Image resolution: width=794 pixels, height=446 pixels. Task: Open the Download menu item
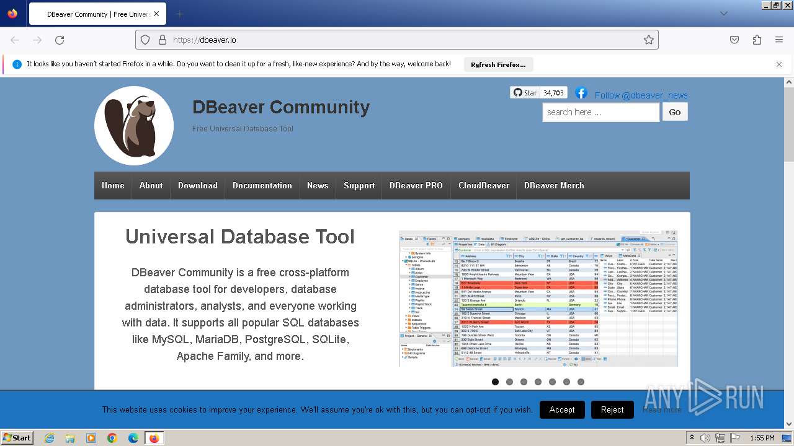tap(198, 185)
